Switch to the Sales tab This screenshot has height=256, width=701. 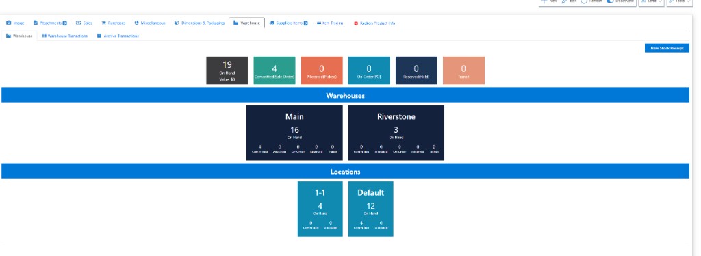(84, 23)
